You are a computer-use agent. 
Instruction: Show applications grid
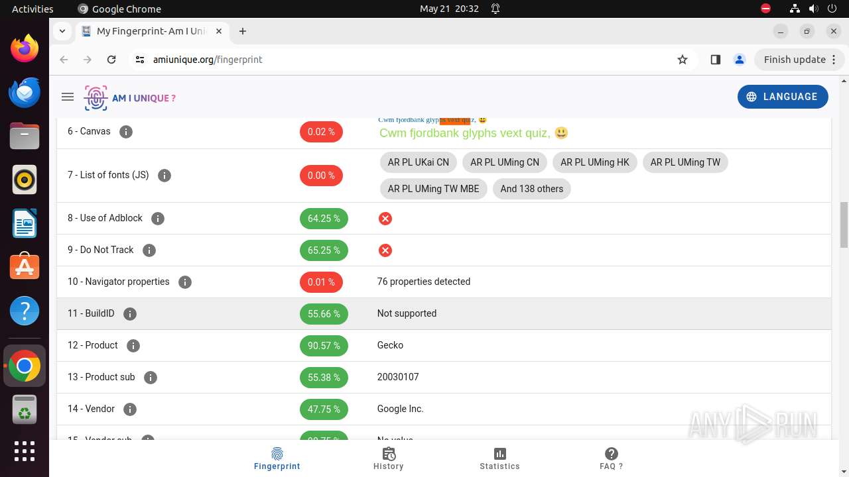point(25,451)
